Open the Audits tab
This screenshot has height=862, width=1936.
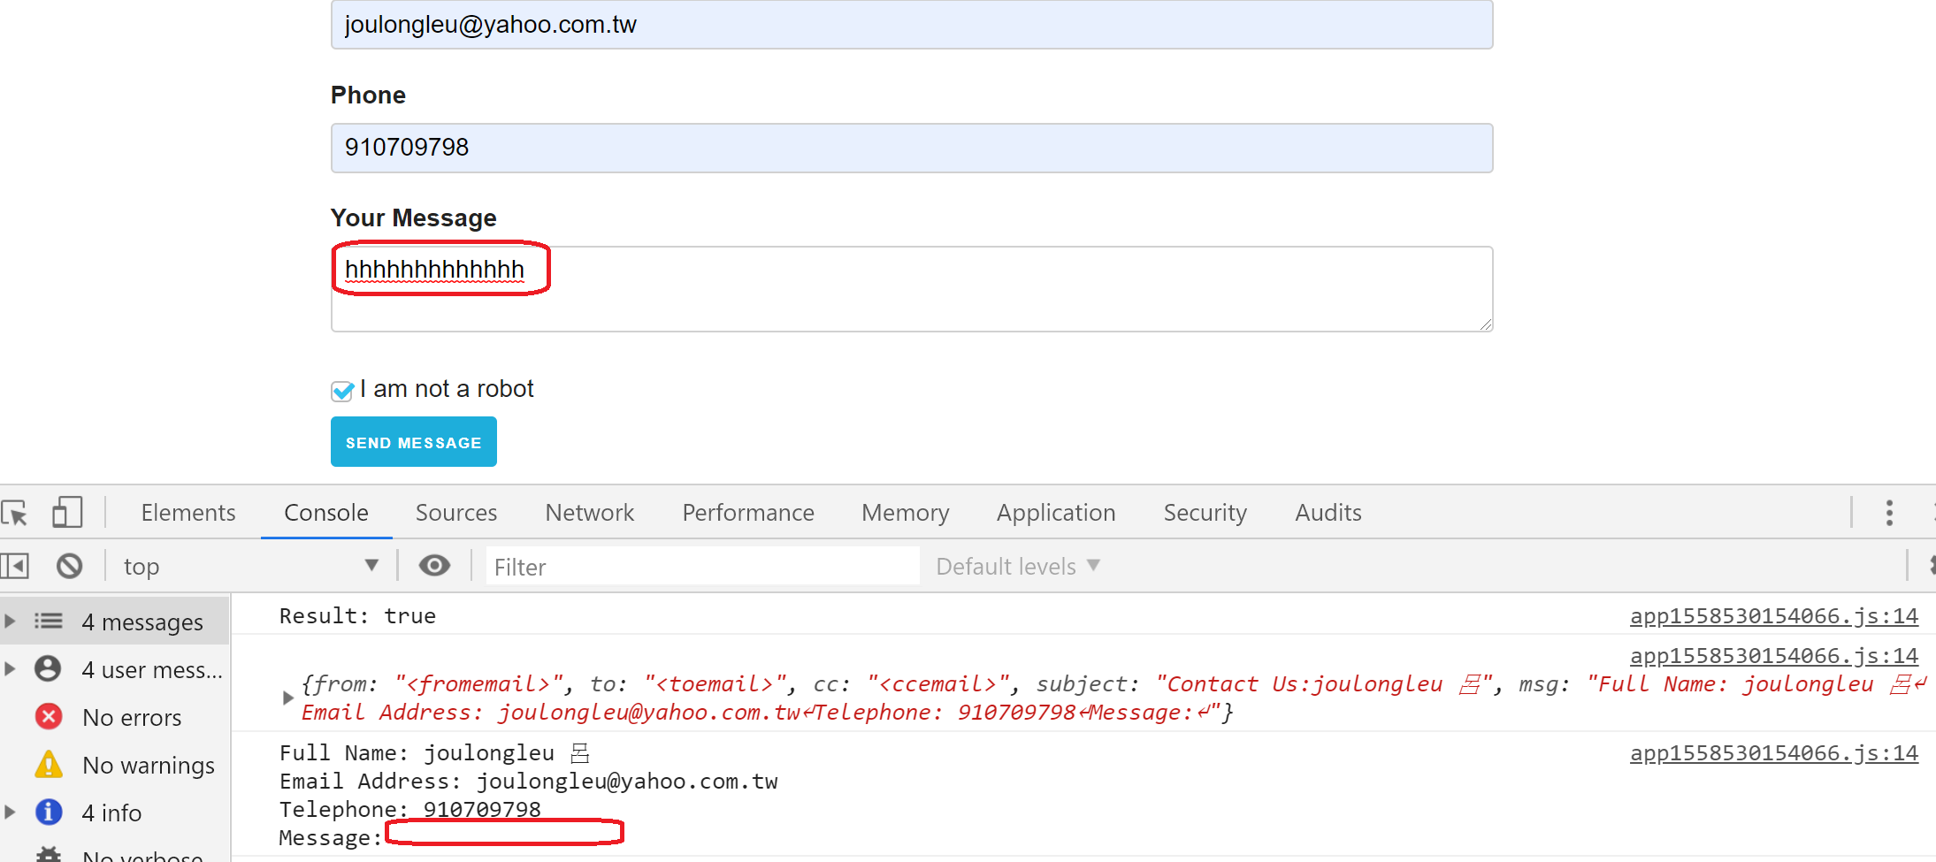pyautogui.click(x=1328, y=513)
